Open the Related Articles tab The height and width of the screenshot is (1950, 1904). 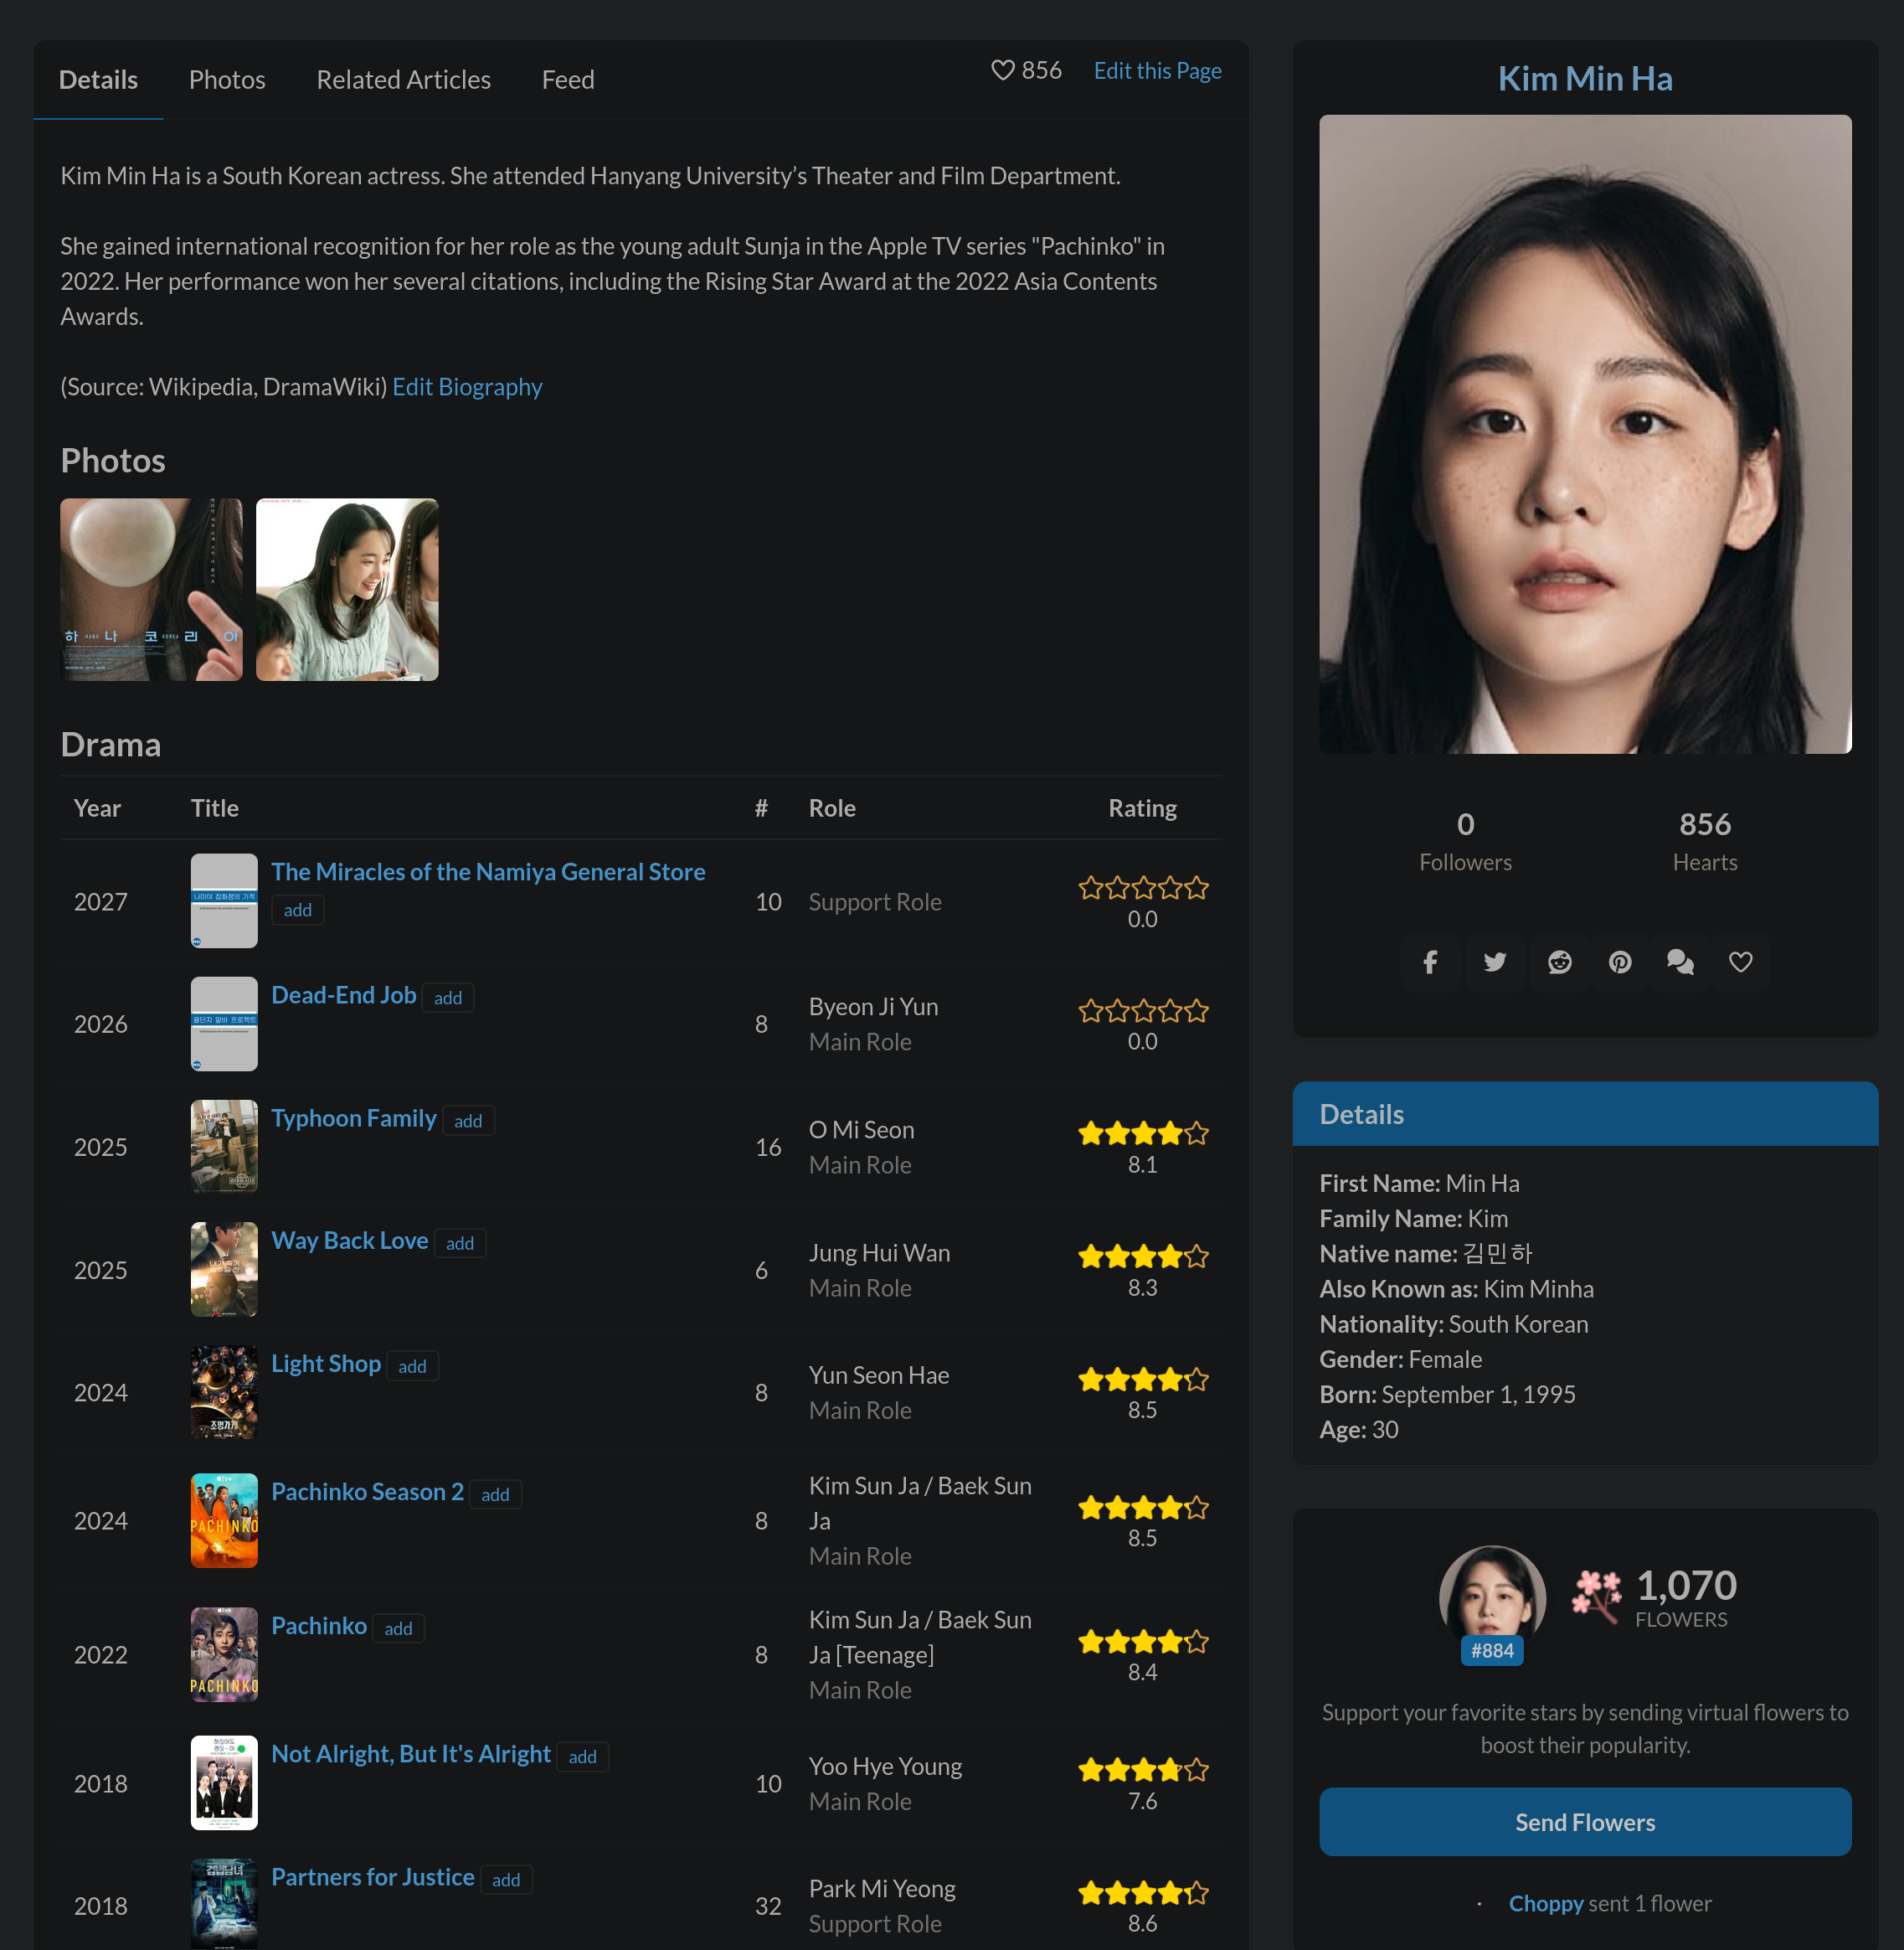(404, 80)
